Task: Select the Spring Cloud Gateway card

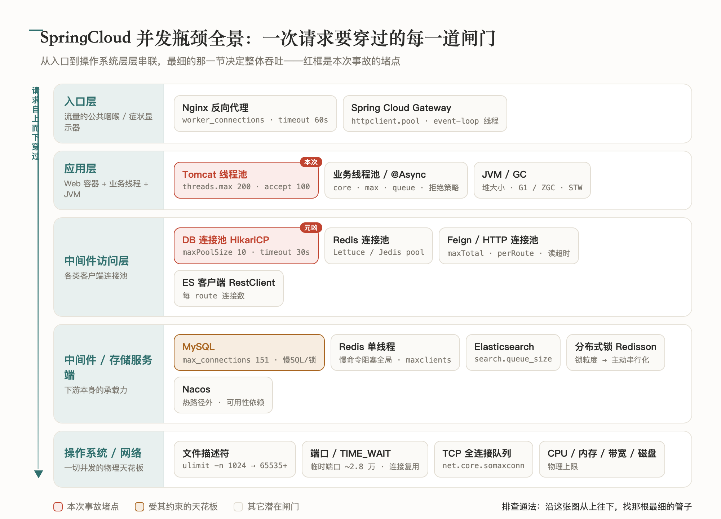Action: (425, 114)
